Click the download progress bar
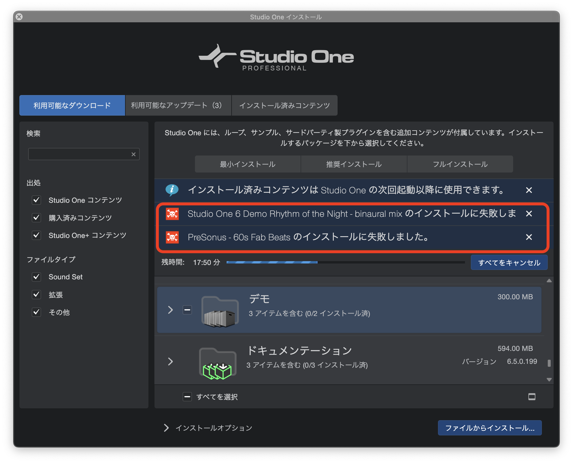This screenshot has height=463, width=573. [346, 262]
